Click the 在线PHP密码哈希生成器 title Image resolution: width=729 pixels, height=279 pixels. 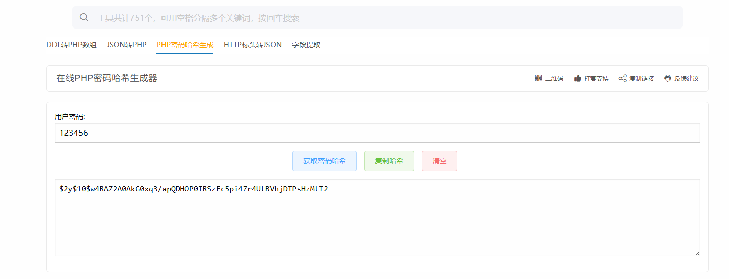[x=107, y=78]
